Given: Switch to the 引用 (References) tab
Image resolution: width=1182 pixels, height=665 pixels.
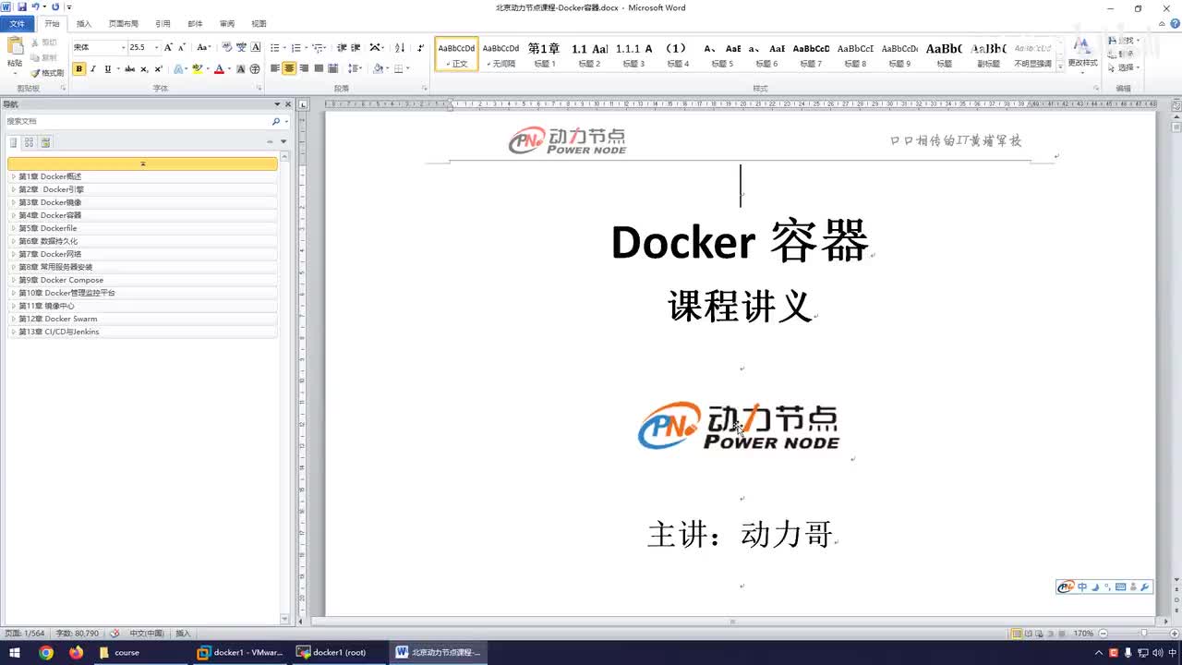Looking at the screenshot, I should (163, 23).
